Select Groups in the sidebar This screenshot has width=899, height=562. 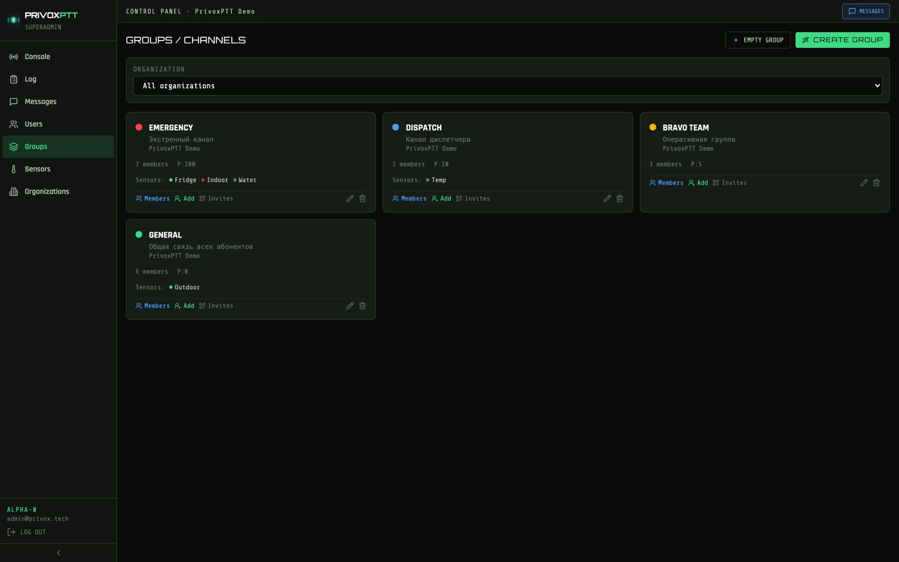58,147
